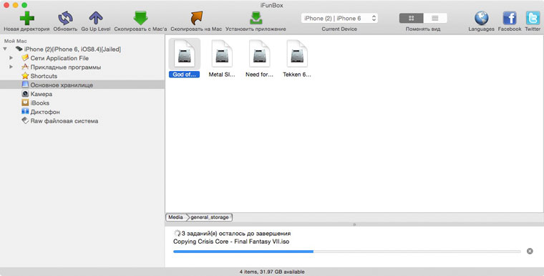The height and width of the screenshot is (276, 544).
Task: Switch to icon grid view
Action: (x=411, y=18)
